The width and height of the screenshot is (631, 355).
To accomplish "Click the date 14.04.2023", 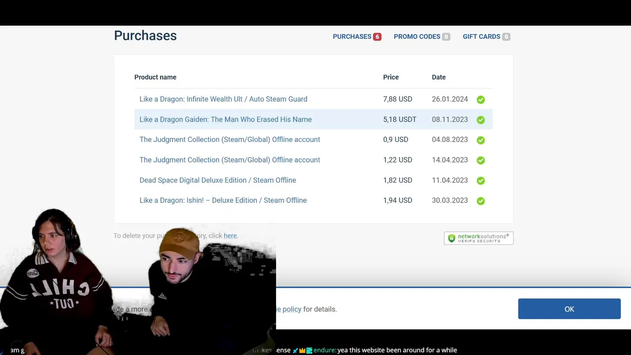I will coord(450,160).
